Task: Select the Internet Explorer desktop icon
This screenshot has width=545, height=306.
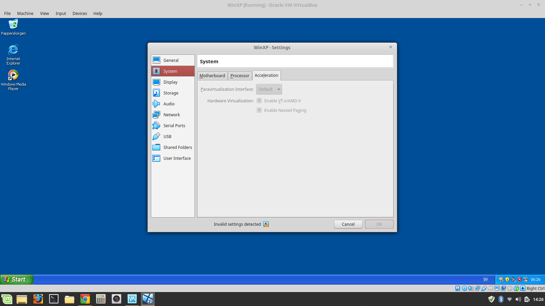Action: (x=13, y=54)
